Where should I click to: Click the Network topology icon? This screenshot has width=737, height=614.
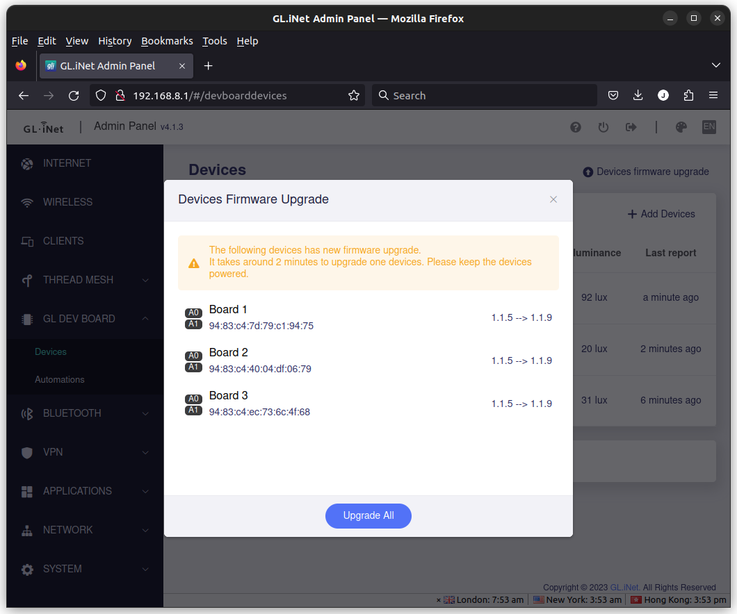click(27, 531)
